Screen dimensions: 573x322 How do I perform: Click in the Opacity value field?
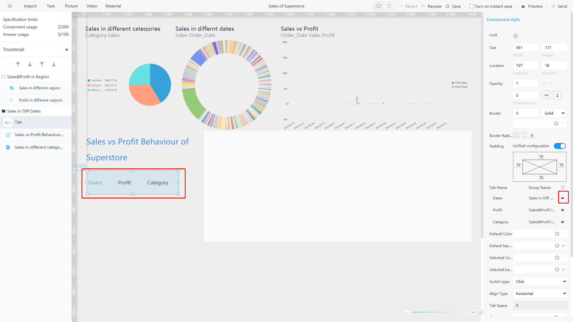point(526,83)
